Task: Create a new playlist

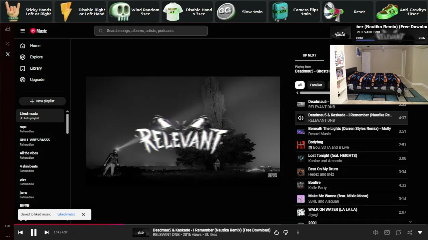Action: click(42, 101)
